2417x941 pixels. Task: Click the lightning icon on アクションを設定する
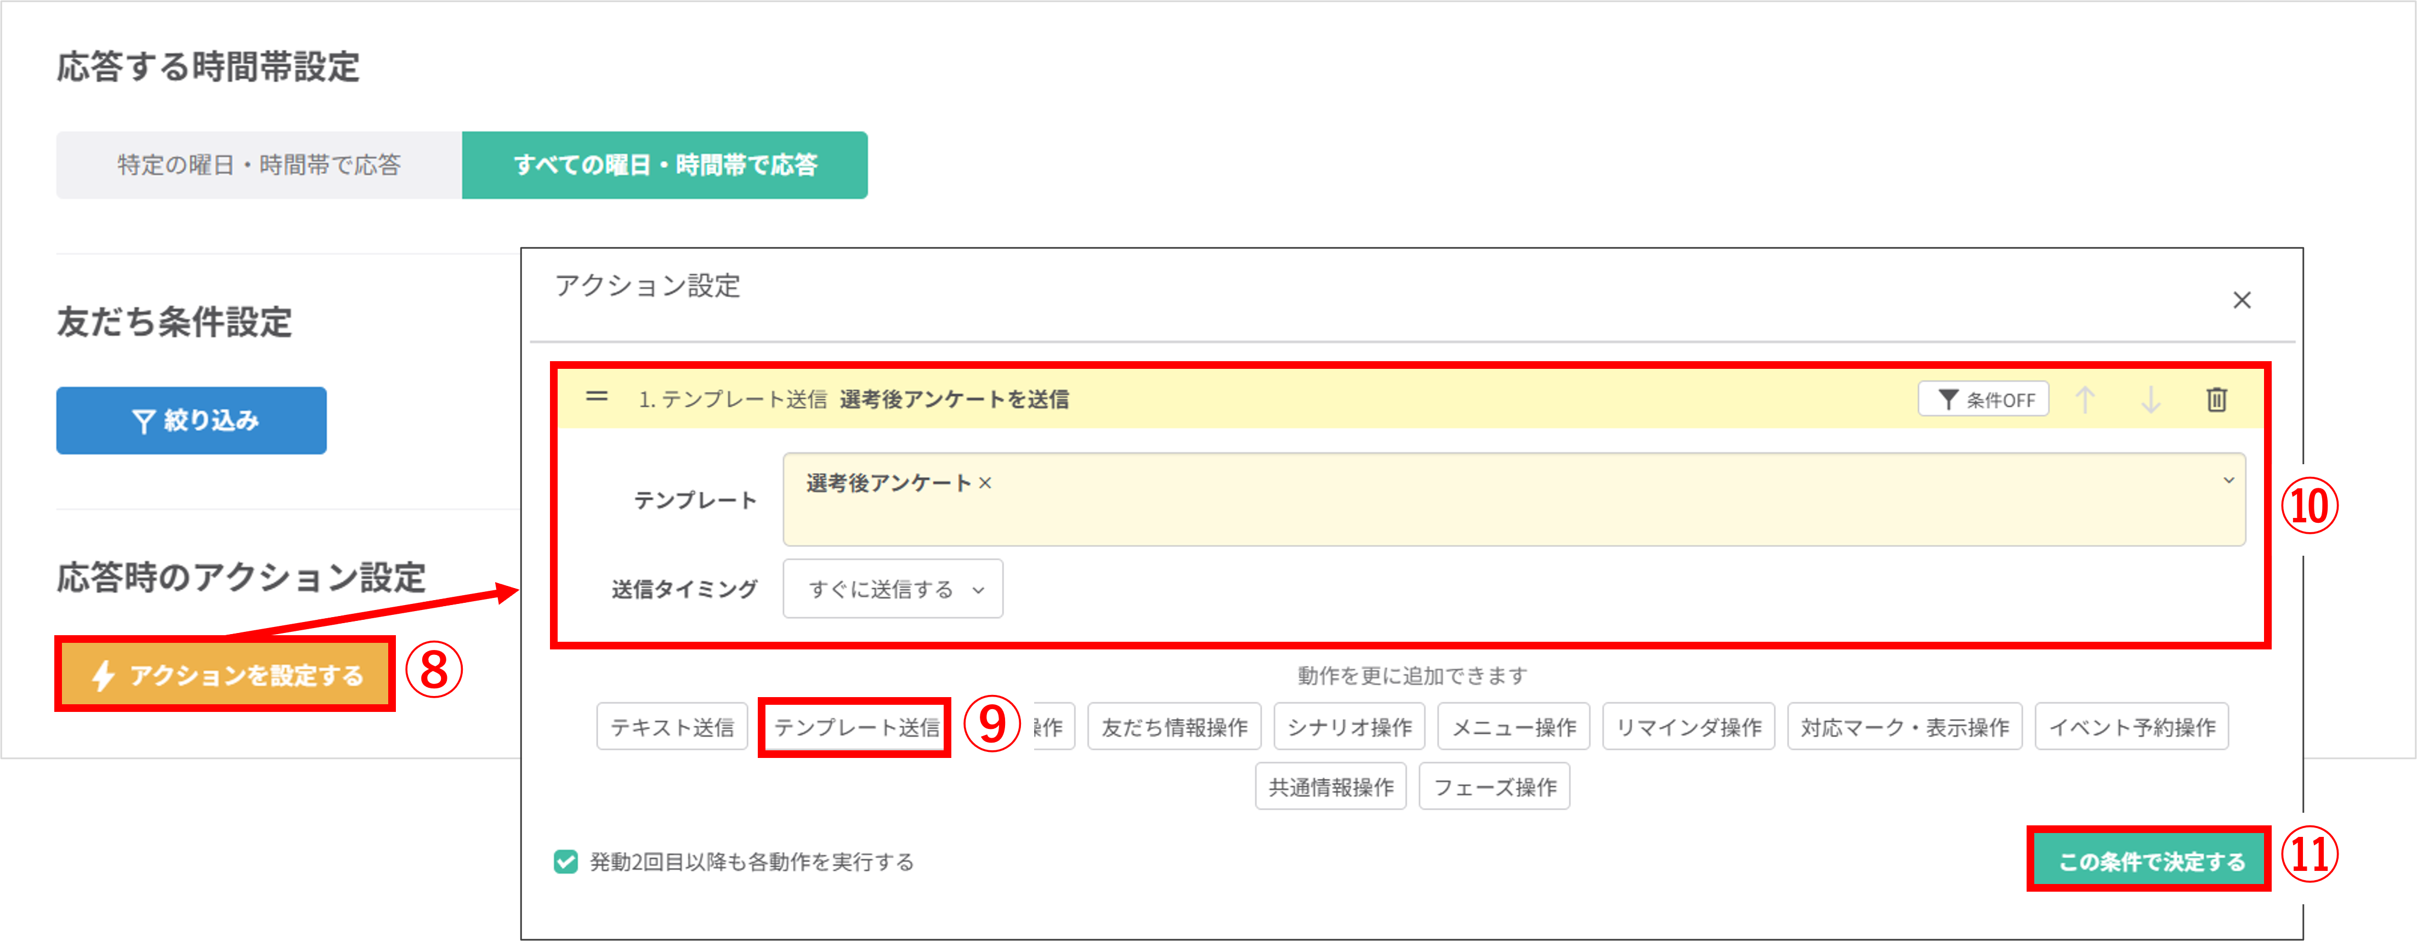click(x=105, y=674)
